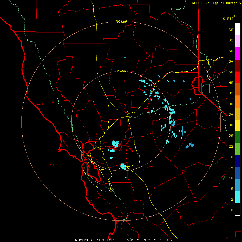This screenshot has width=242, height=242.
Task: Click the small dark green echo at right edge
Action: click(224, 178)
